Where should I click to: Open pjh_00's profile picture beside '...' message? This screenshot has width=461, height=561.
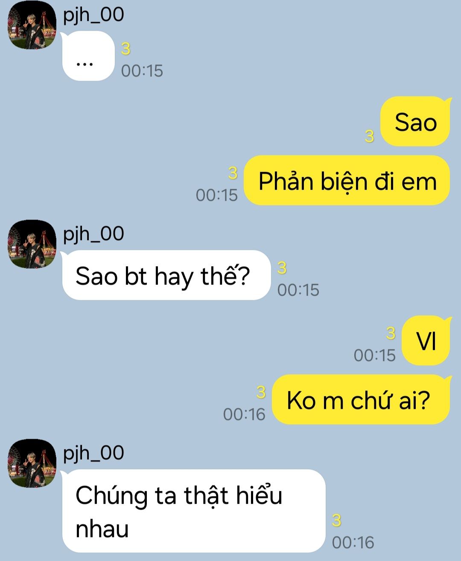(32, 25)
